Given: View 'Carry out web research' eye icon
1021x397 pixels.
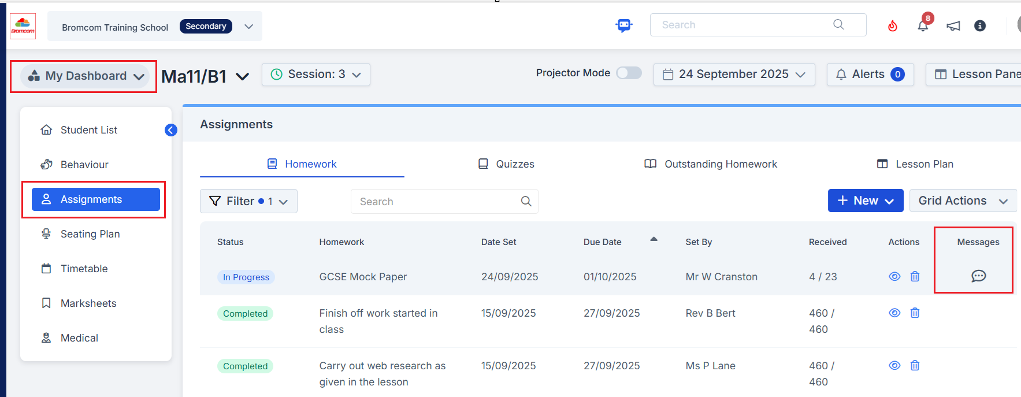Looking at the screenshot, I should click(x=894, y=365).
